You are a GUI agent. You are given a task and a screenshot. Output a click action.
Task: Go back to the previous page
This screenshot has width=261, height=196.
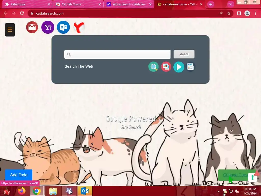click(6, 13)
